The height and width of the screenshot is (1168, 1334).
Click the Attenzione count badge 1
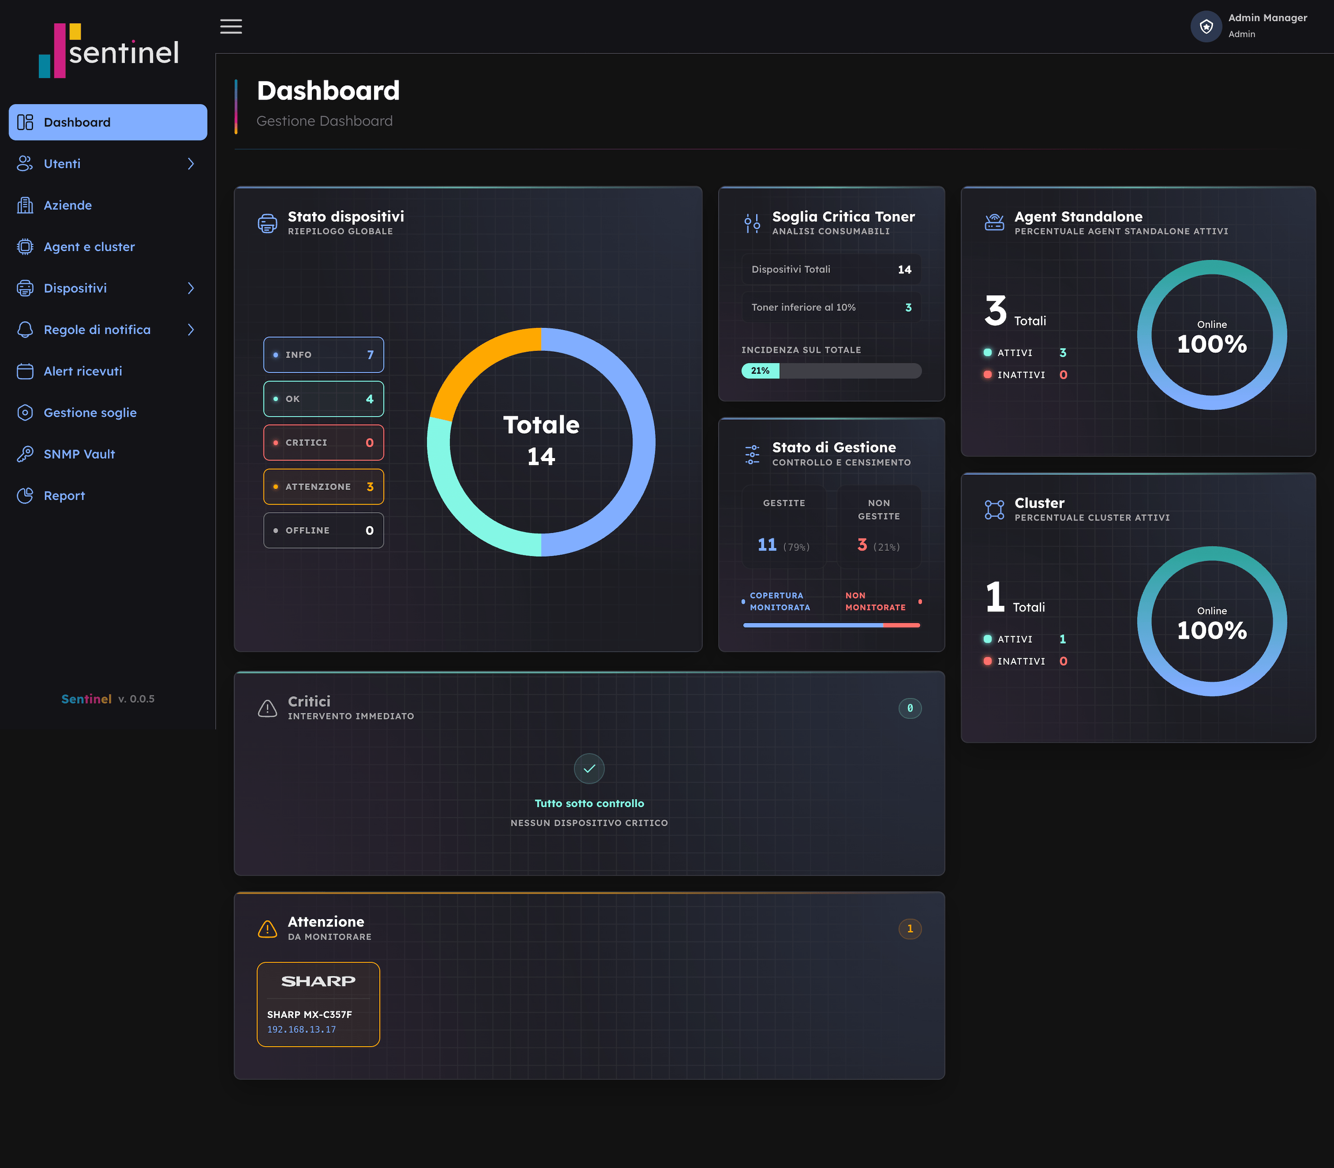tap(910, 929)
